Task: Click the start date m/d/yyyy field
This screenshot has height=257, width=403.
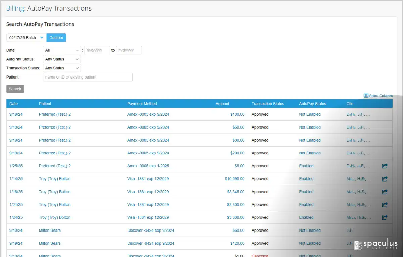Action: [97, 50]
